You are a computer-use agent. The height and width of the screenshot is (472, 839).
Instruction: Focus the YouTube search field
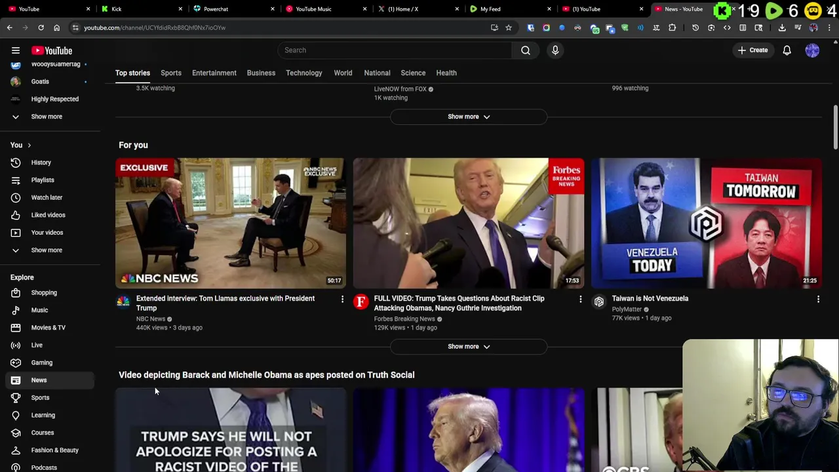click(395, 50)
